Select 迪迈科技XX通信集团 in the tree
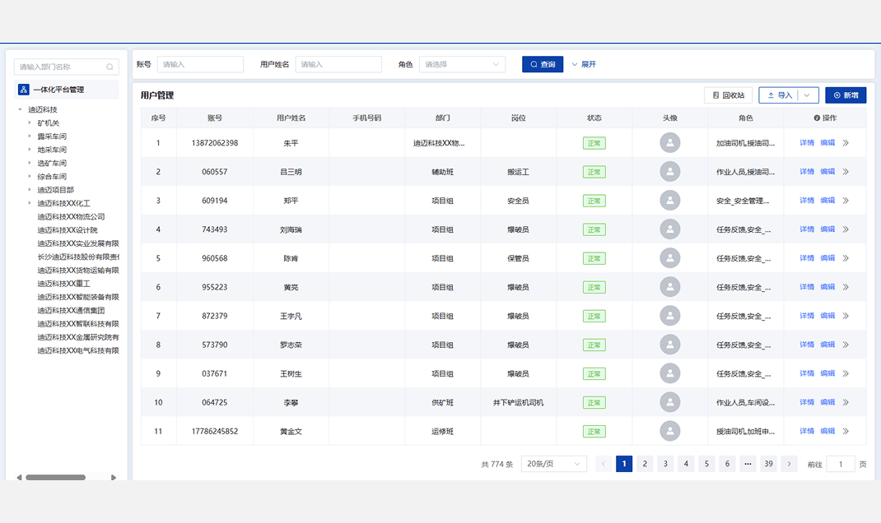881x523 pixels. (71, 310)
